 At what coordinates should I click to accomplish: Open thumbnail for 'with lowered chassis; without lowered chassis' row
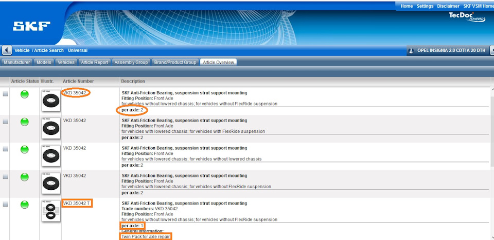[51, 156]
